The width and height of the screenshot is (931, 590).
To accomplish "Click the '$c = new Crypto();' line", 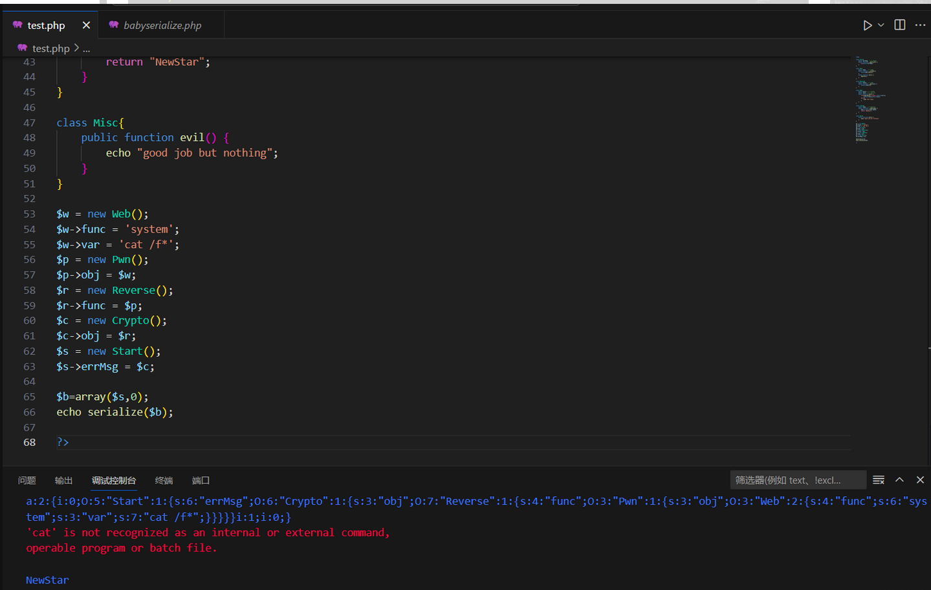I will tap(111, 321).
